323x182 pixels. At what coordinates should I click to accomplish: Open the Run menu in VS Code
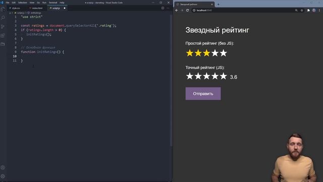[x=44, y=3]
